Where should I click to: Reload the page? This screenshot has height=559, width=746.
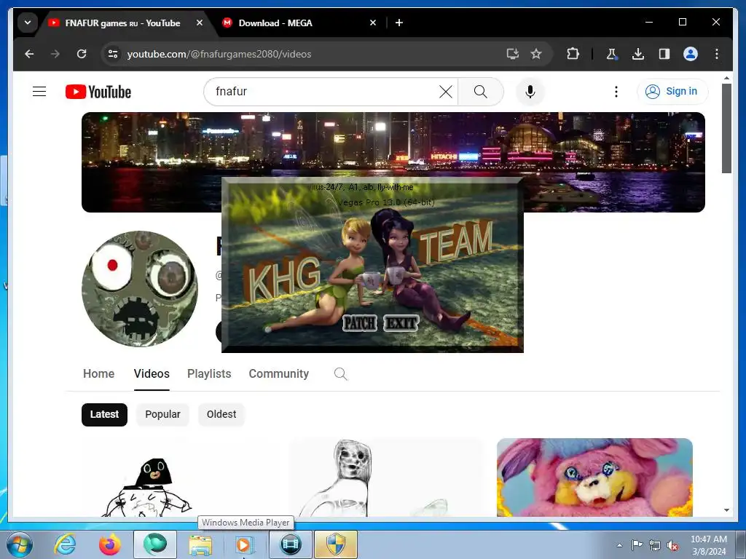(x=82, y=54)
